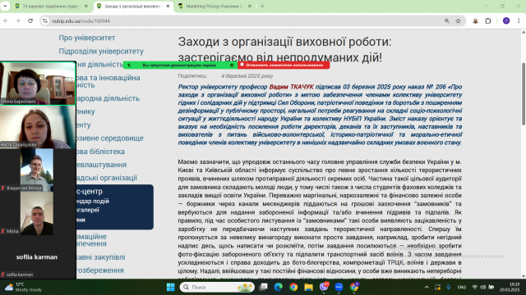
Task: Click the green screen-sharing status bar
Action: point(180,65)
